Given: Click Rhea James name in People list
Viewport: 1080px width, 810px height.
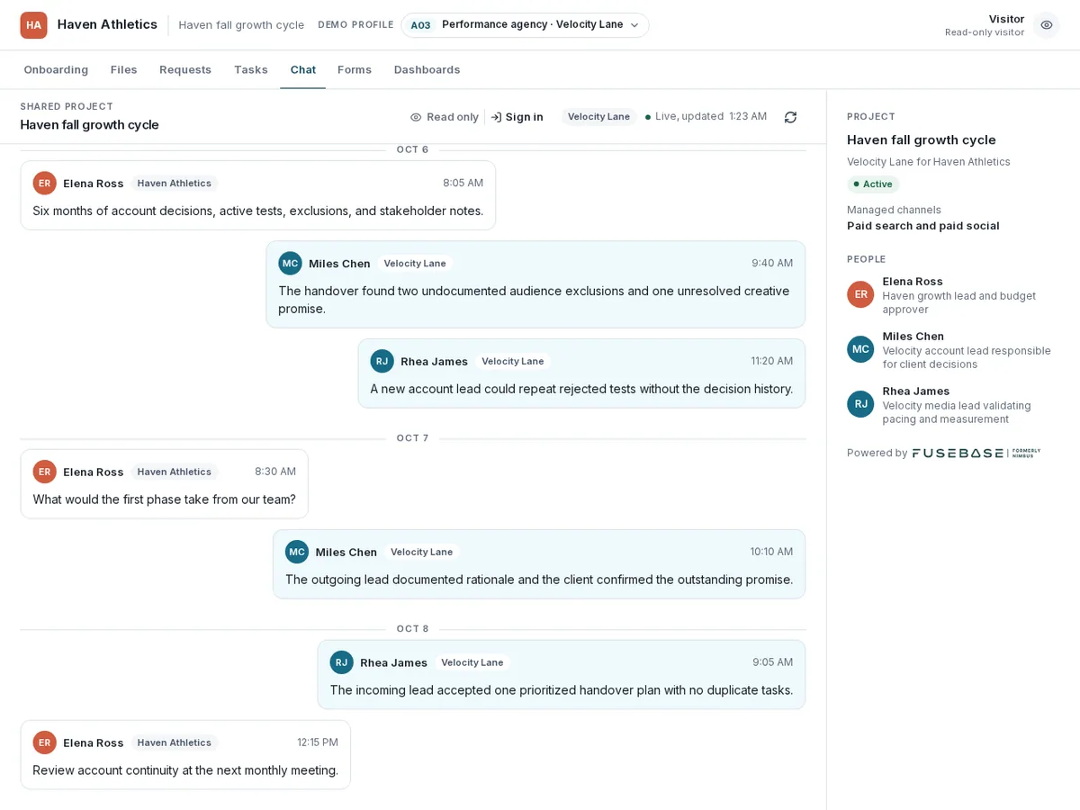Looking at the screenshot, I should click(x=915, y=391).
